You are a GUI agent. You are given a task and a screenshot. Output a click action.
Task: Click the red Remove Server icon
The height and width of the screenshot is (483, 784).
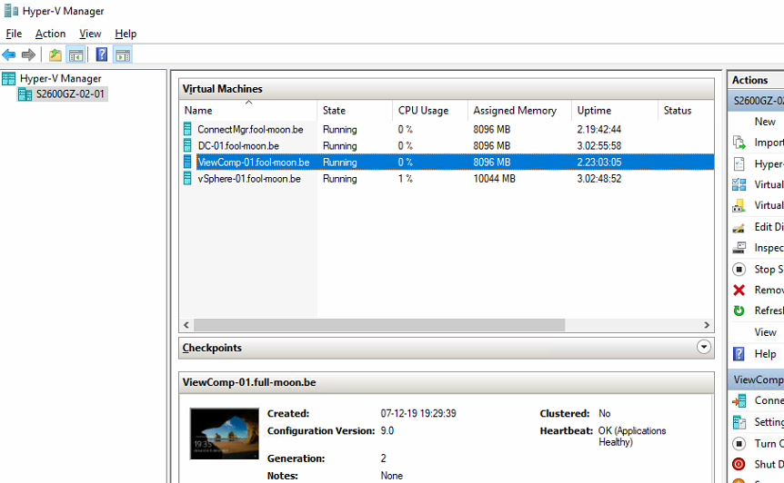[739, 290]
